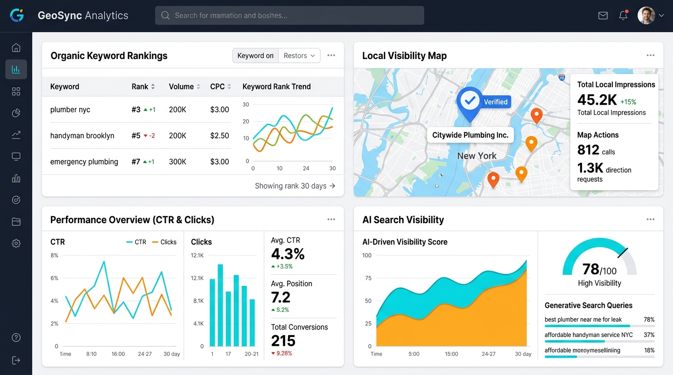
Task: Click the search input field
Action: pyautogui.click(x=290, y=16)
